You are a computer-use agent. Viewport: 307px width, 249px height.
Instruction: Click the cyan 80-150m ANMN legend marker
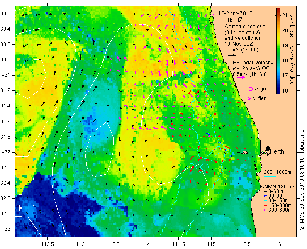pyautogui.click(x=265, y=200)
